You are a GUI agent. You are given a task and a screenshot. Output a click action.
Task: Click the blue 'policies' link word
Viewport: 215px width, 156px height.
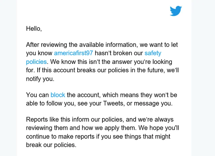[x=36, y=62]
